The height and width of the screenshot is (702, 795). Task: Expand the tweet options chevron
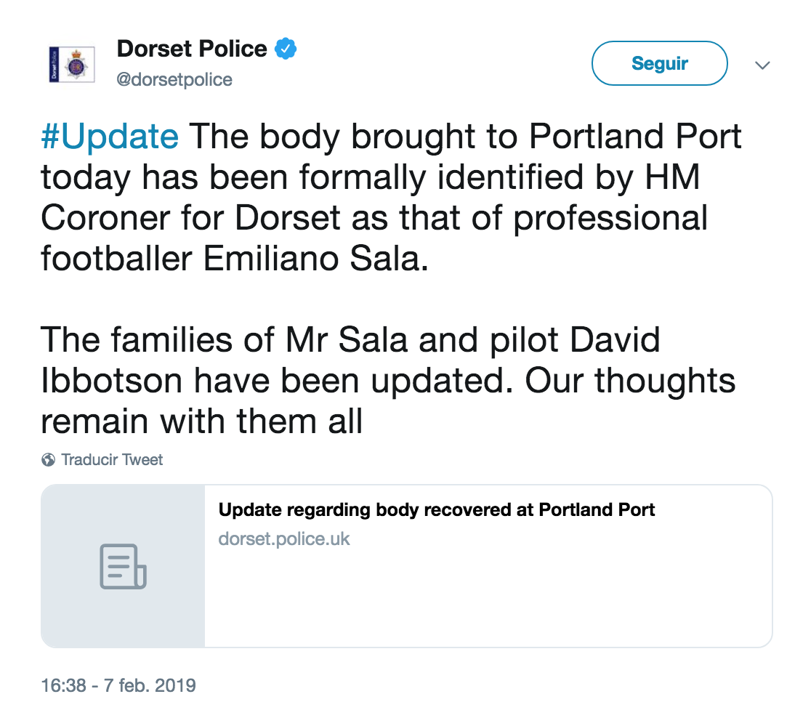(x=762, y=65)
